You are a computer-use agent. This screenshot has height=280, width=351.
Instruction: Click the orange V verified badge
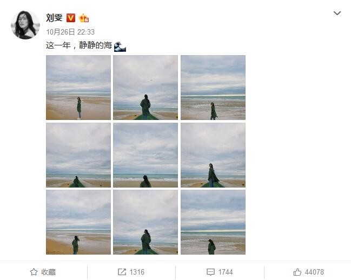click(71, 18)
